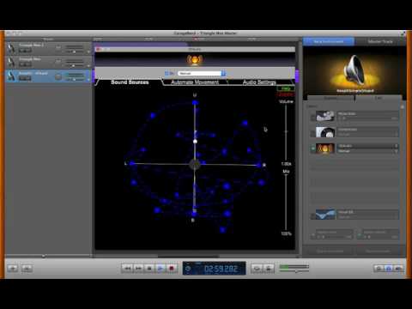
Task: Open the Browse tab under the speaker image
Action: 330,98
